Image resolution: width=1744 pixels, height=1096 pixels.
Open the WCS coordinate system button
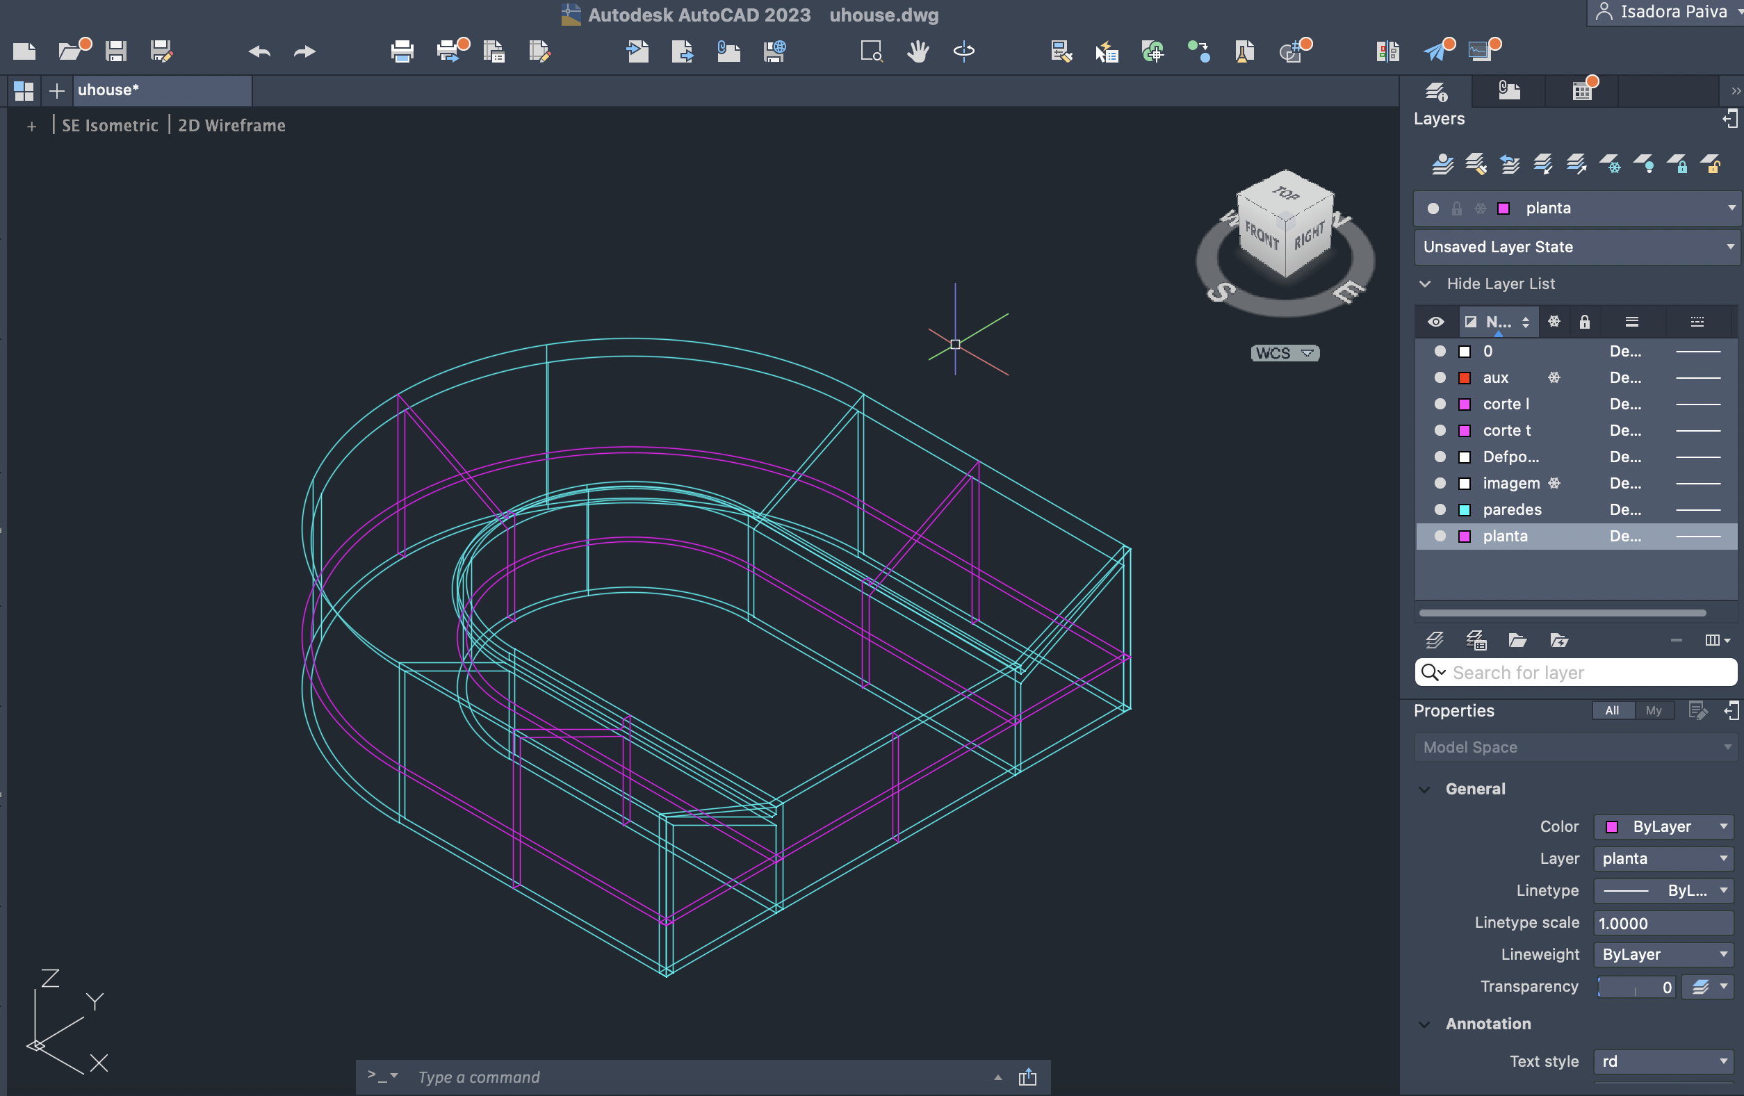(1284, 353)
